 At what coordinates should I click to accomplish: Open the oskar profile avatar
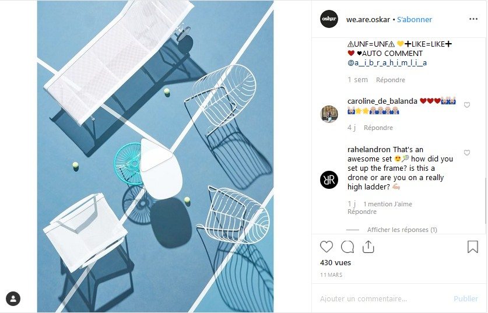(329, 19)
